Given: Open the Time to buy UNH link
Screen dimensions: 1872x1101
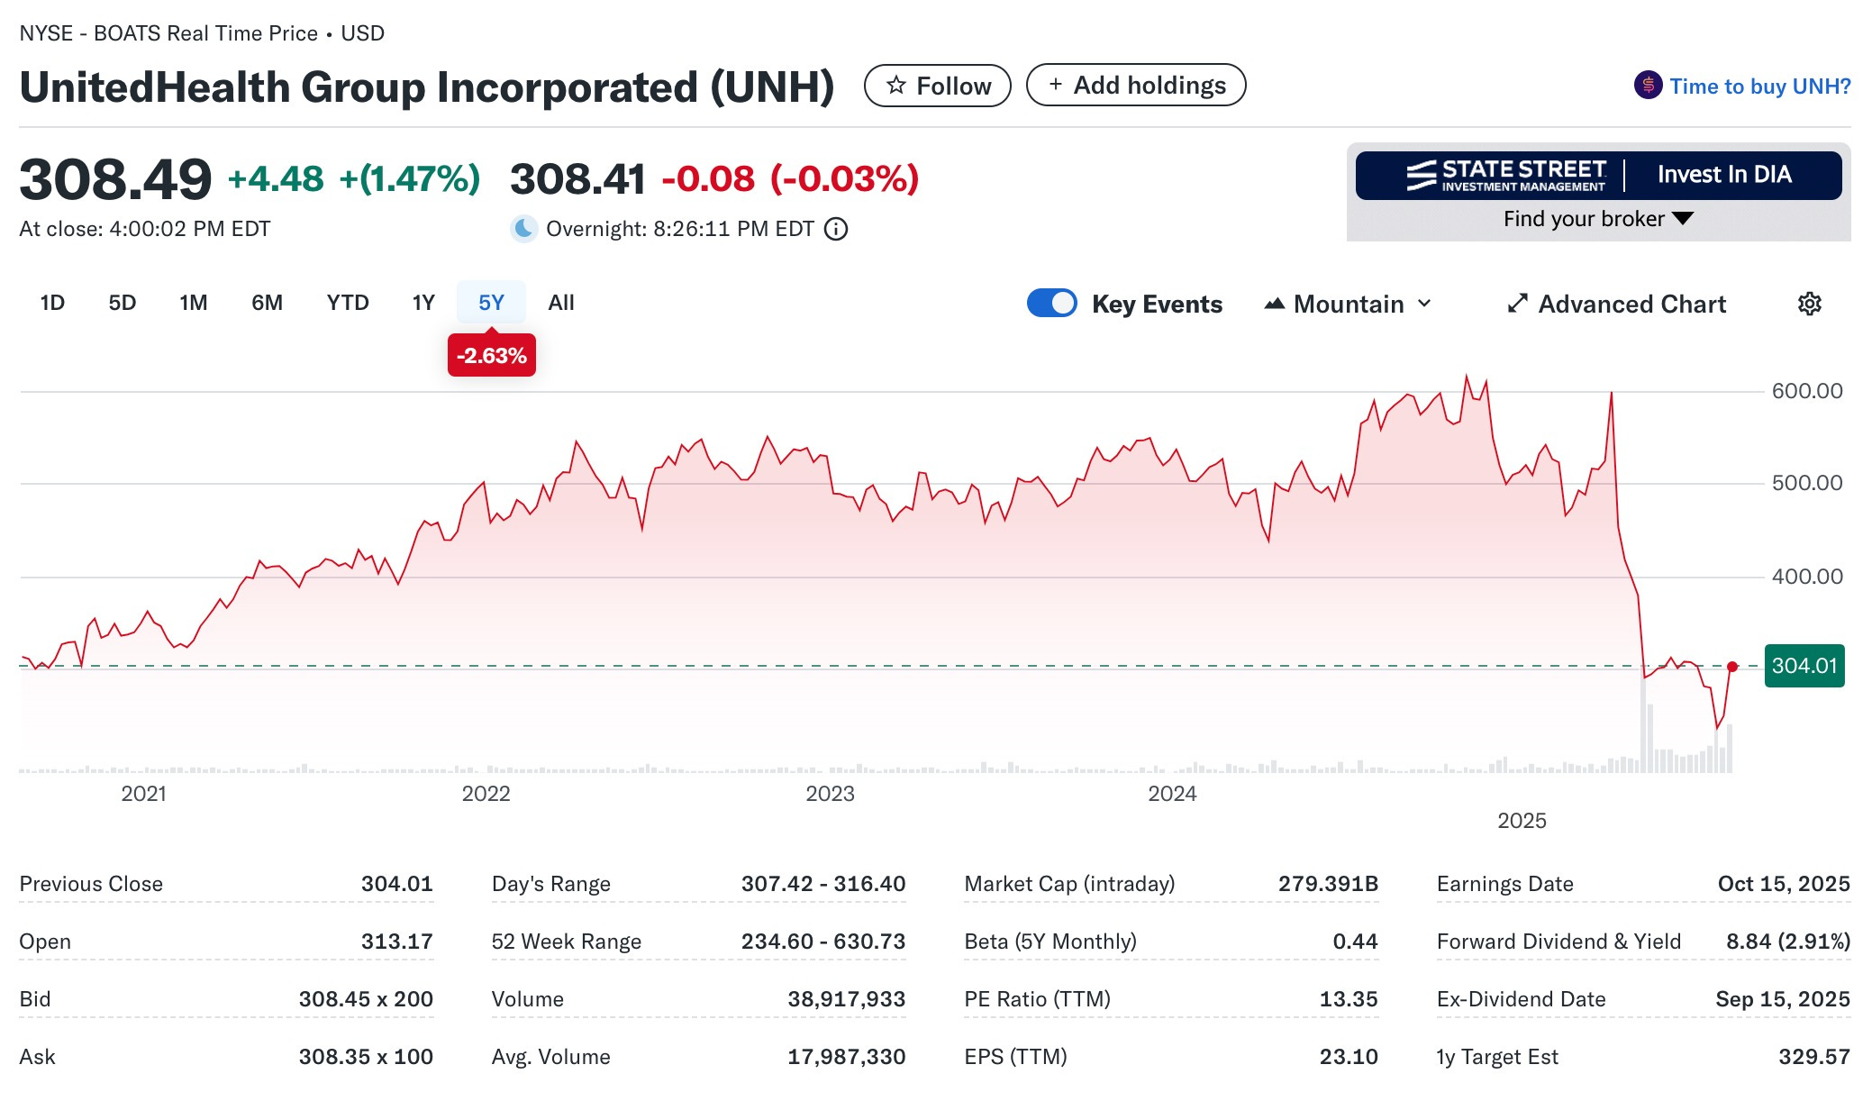Looking at the screenshot, I should 1759,86.
